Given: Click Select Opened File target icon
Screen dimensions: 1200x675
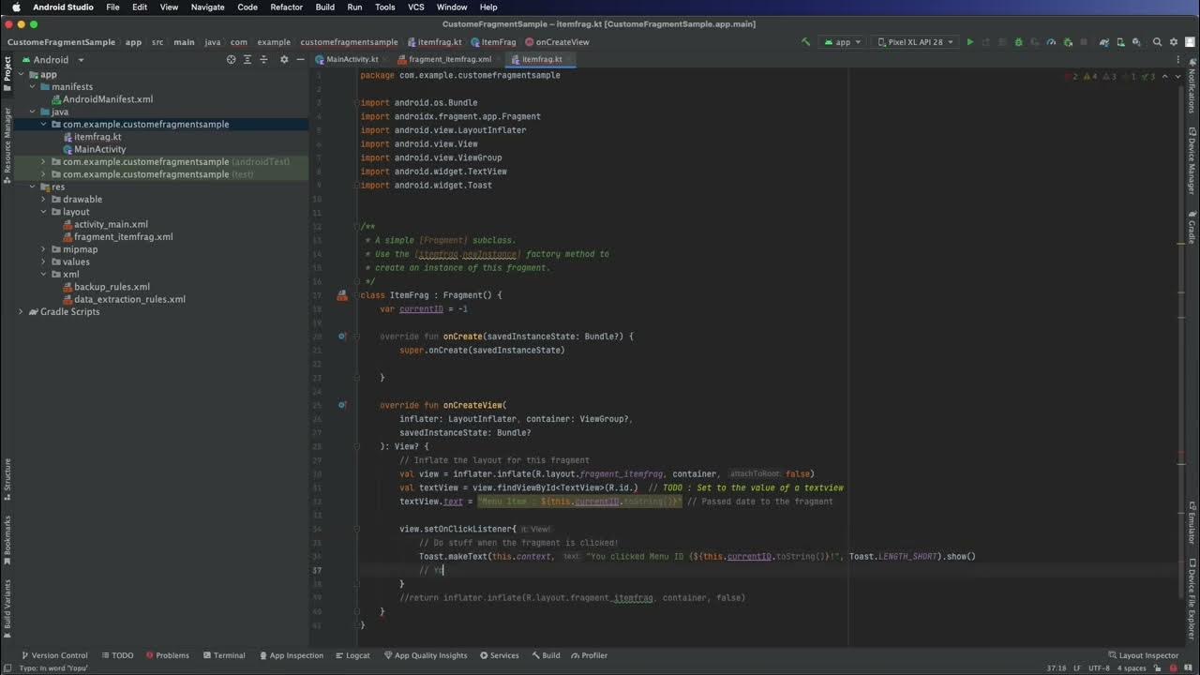Looking at the screenshot, I should tap(232, 59).
